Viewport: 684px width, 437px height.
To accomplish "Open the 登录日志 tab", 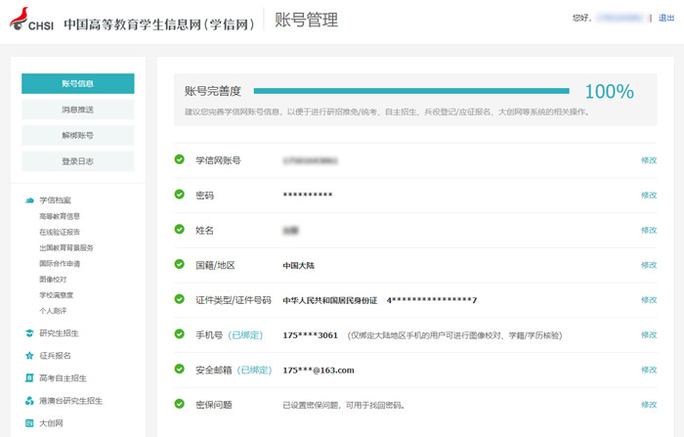I will pyautogui.click(x=78, y=161).
